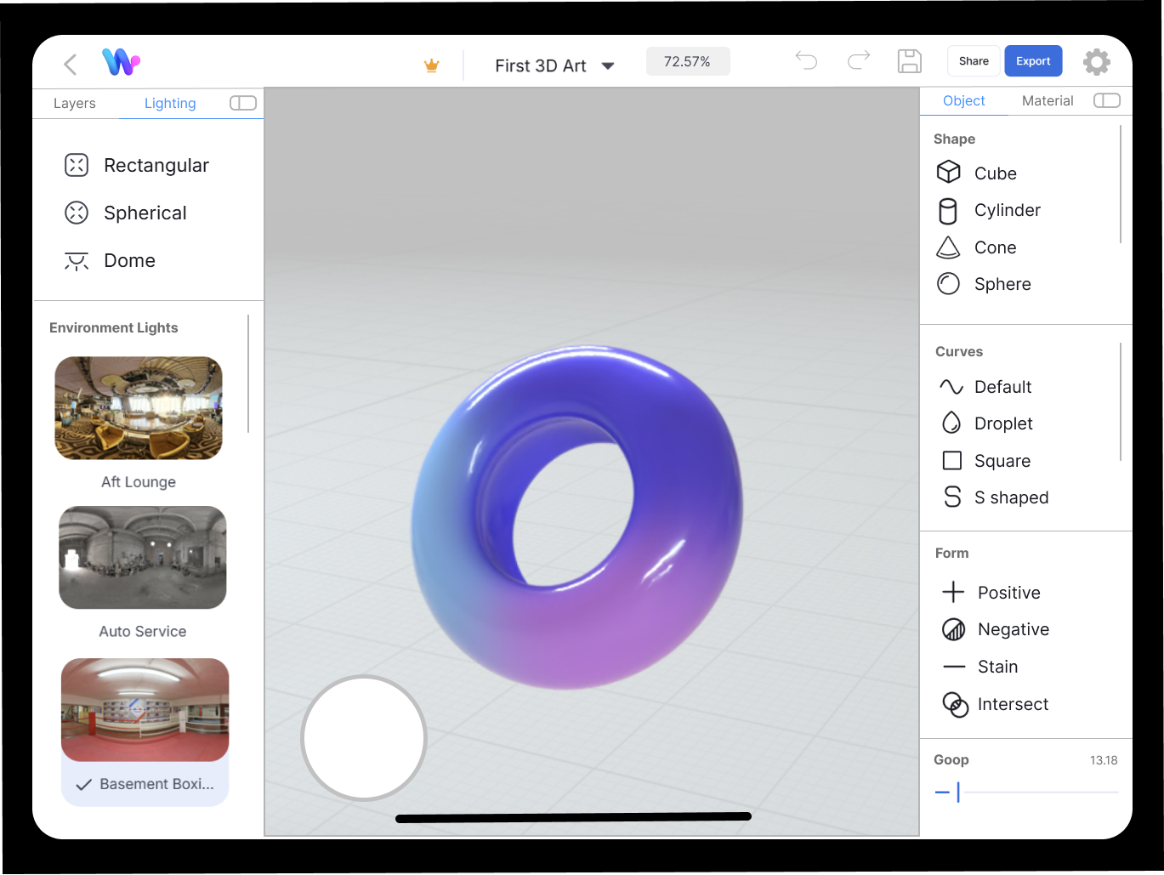This screenshot has height=875, width=1164.
Task: Add a Dome light
Action: [x=129, y=261]
